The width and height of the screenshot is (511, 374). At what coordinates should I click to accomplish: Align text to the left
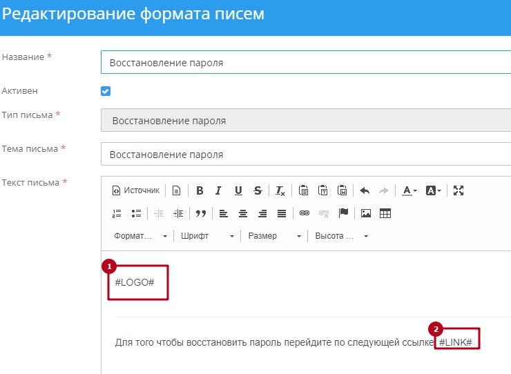[x=223, y=213]
